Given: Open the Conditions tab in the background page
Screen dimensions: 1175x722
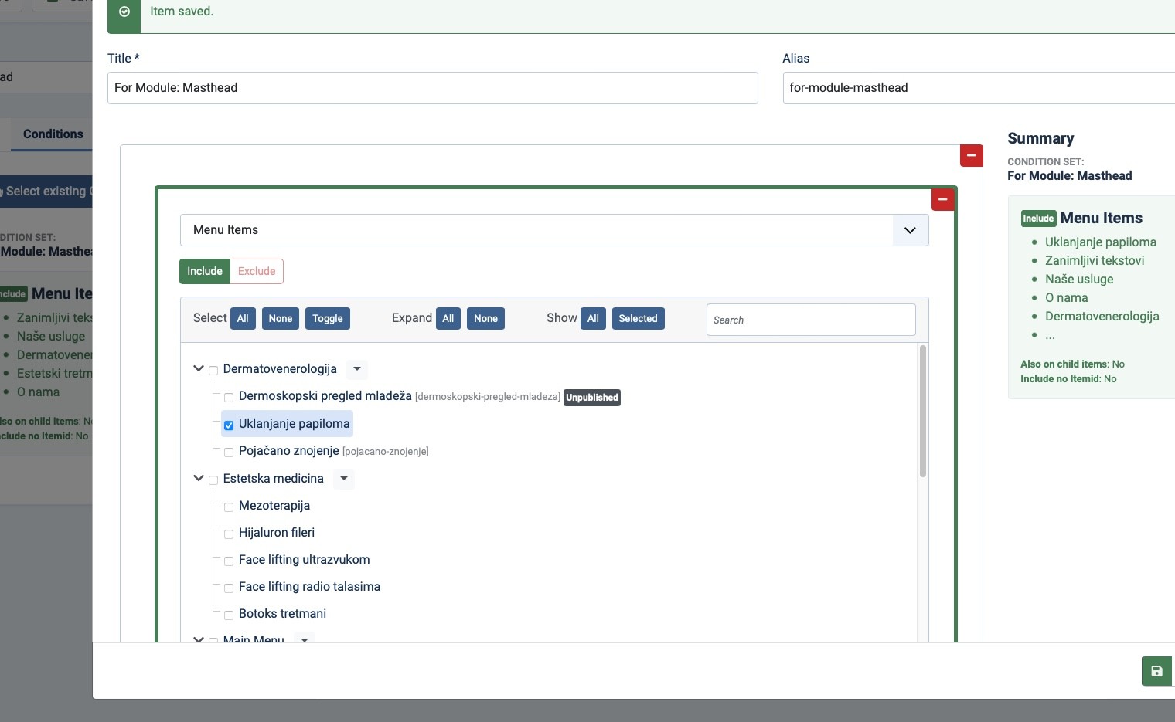Looking at the screenshot, I should pos(53,134).
